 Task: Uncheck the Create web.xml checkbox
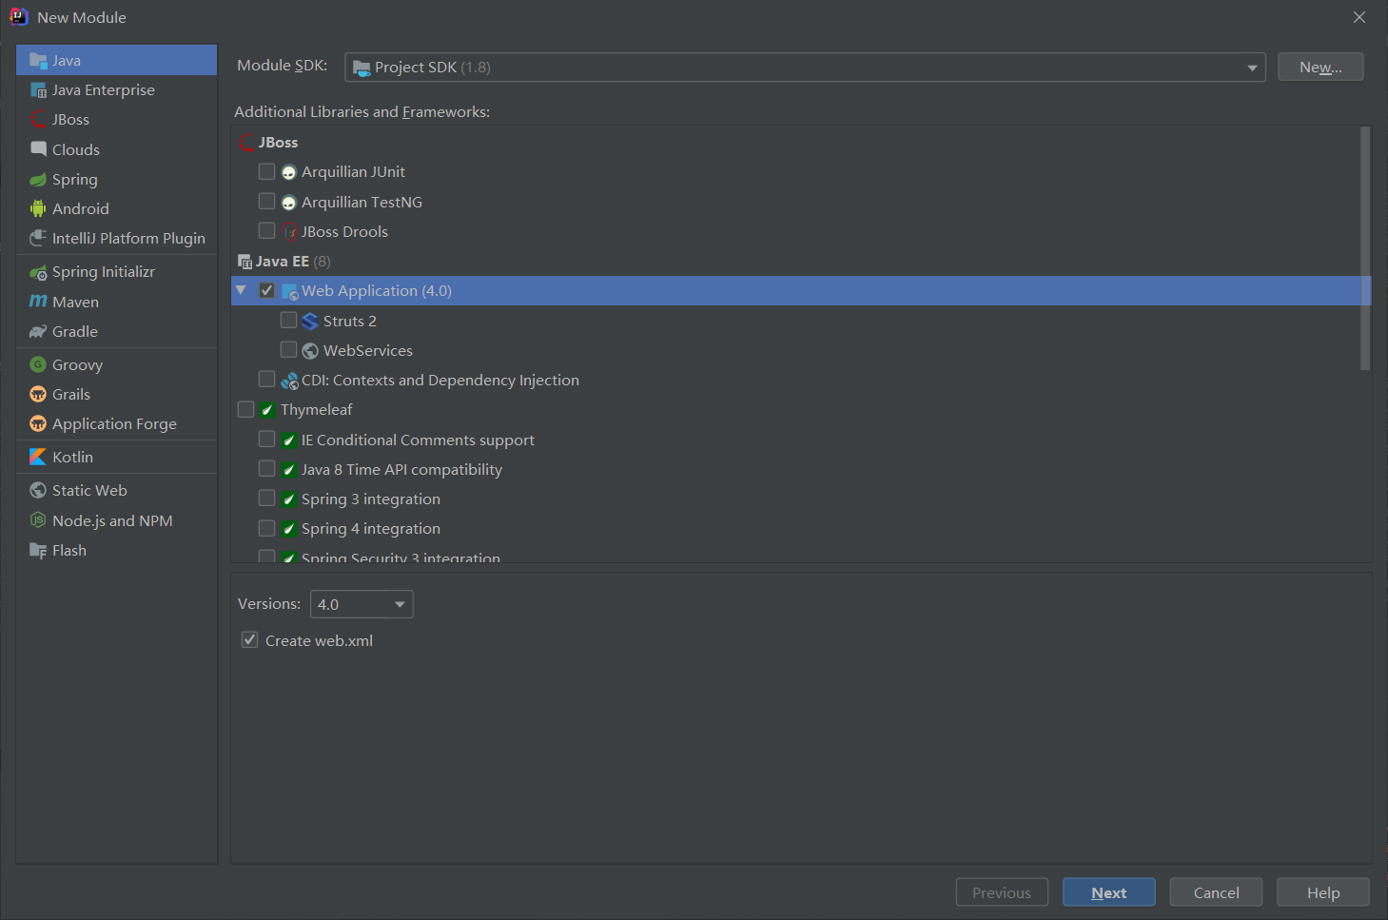click(x=249, y=640)
